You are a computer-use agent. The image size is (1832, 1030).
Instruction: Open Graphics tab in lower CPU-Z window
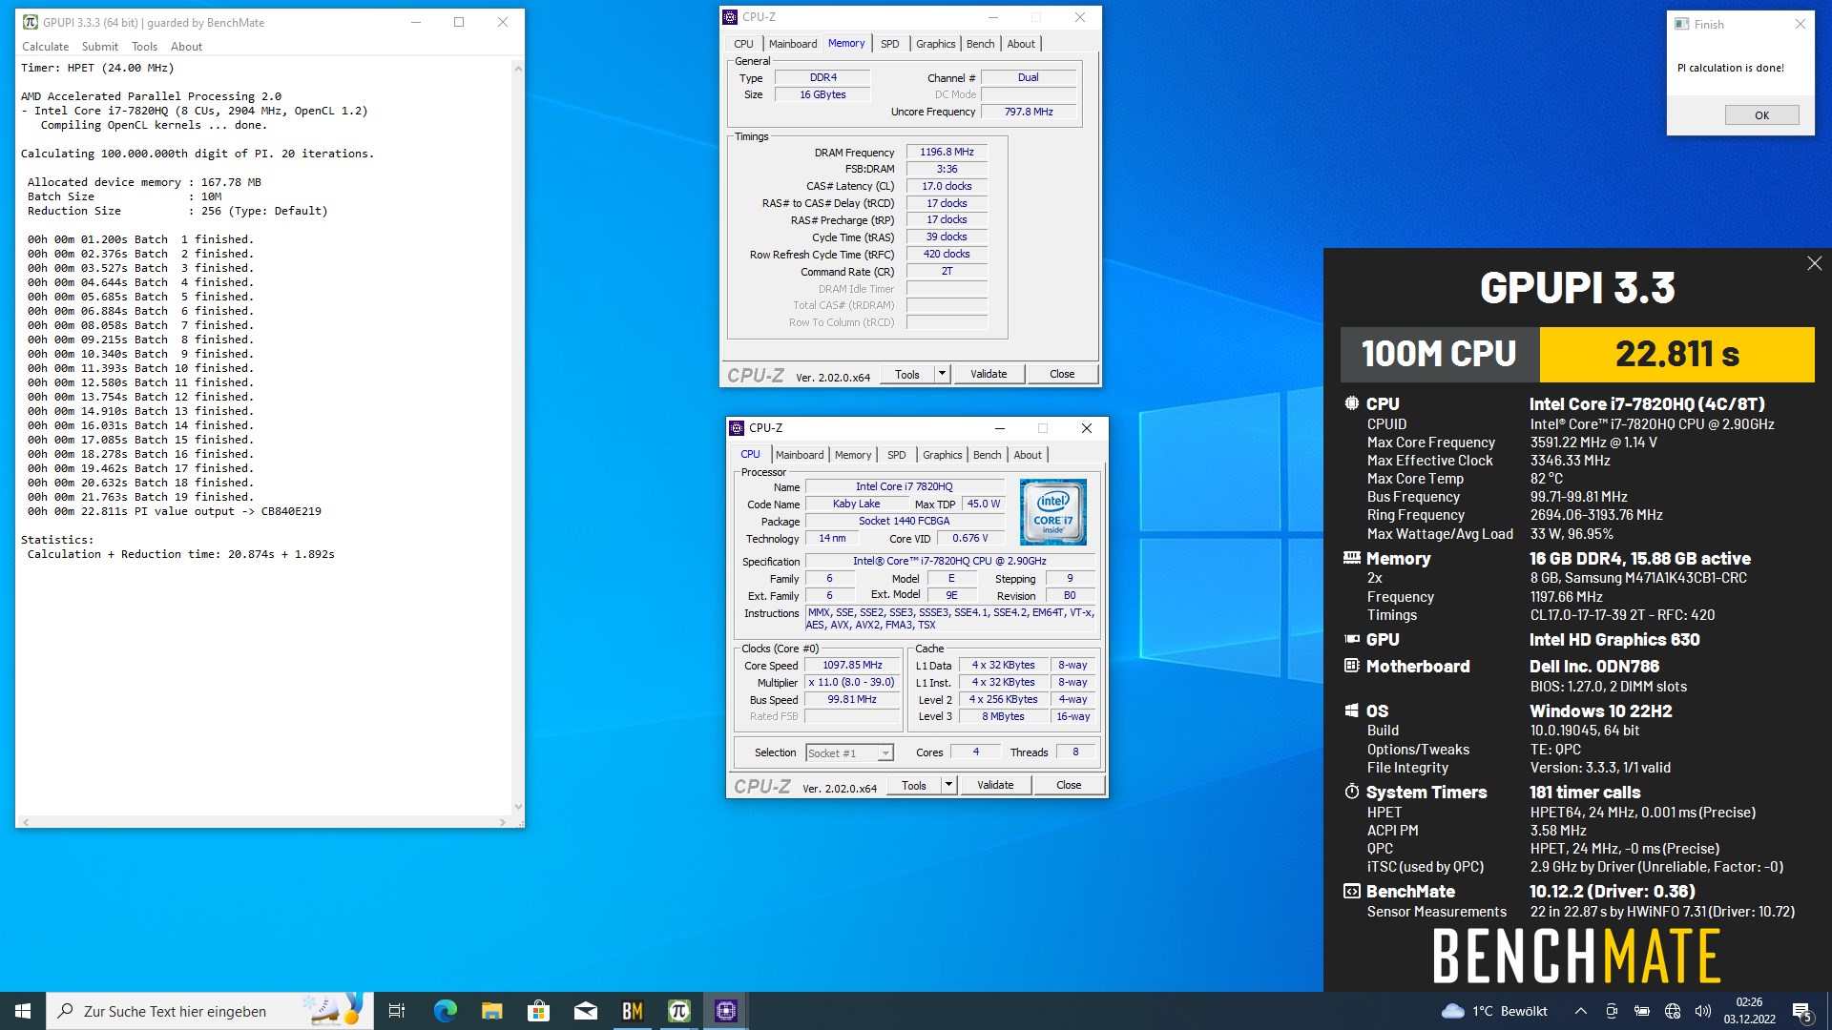click(x=942, y=455)
